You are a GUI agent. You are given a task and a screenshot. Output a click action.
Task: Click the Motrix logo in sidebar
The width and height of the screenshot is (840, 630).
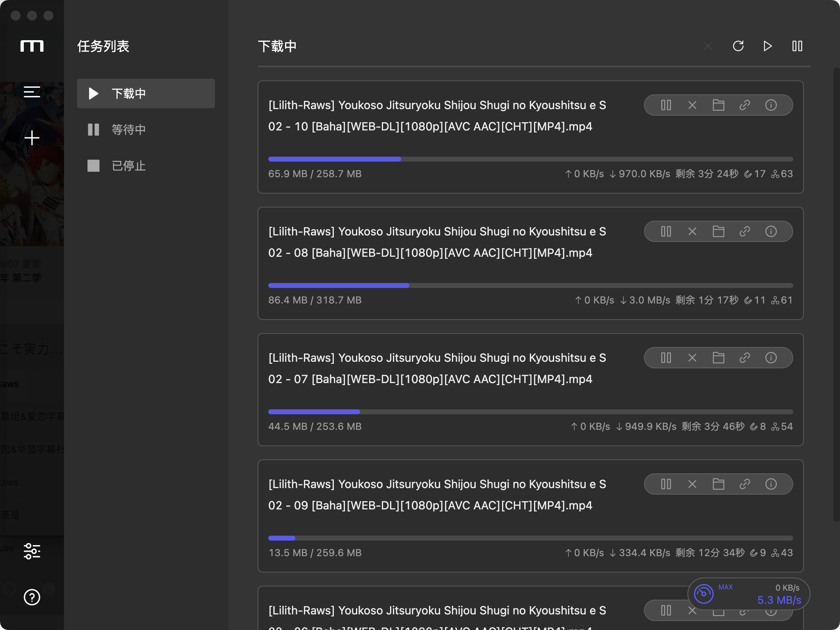[x=32, y=46]
